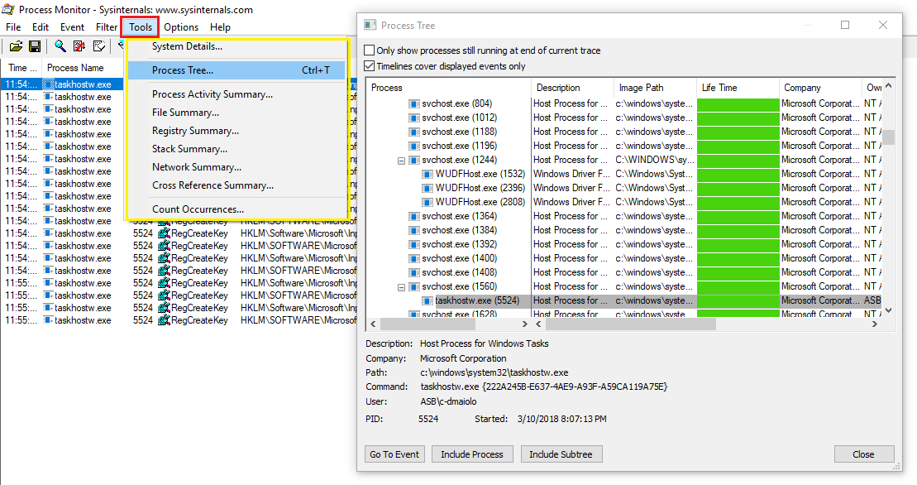917x485 pixels.
Task: Click the icon of the highlighted taskhostw.exe event
Action: coord(49,84)
